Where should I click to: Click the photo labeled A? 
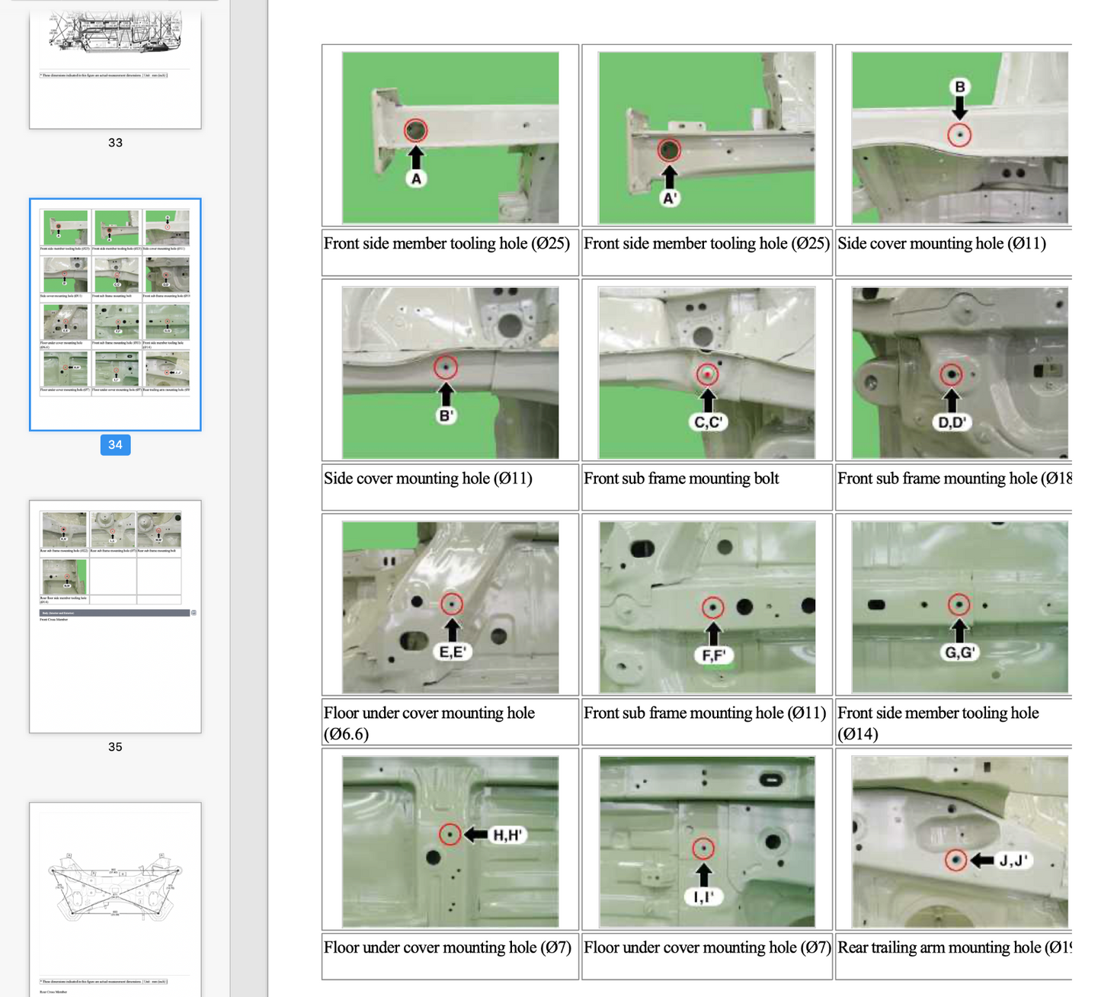pyautogui.click(x=450, y=137)
